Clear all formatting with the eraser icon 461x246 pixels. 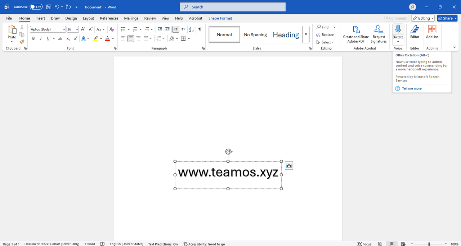click(112, 29)
